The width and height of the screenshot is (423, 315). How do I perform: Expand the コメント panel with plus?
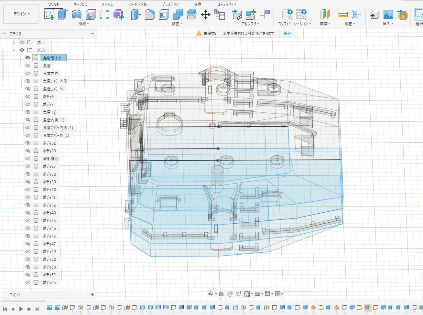point(92,294)
